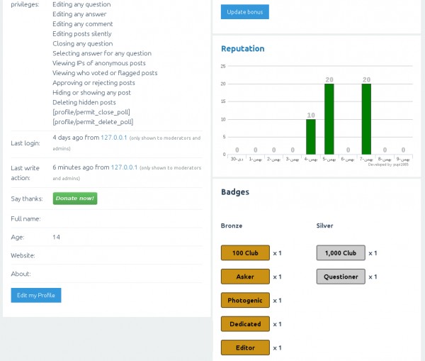Click the green bar valued 10
The height and width of the screenshot is (361, 425).
tap(311, 137)
